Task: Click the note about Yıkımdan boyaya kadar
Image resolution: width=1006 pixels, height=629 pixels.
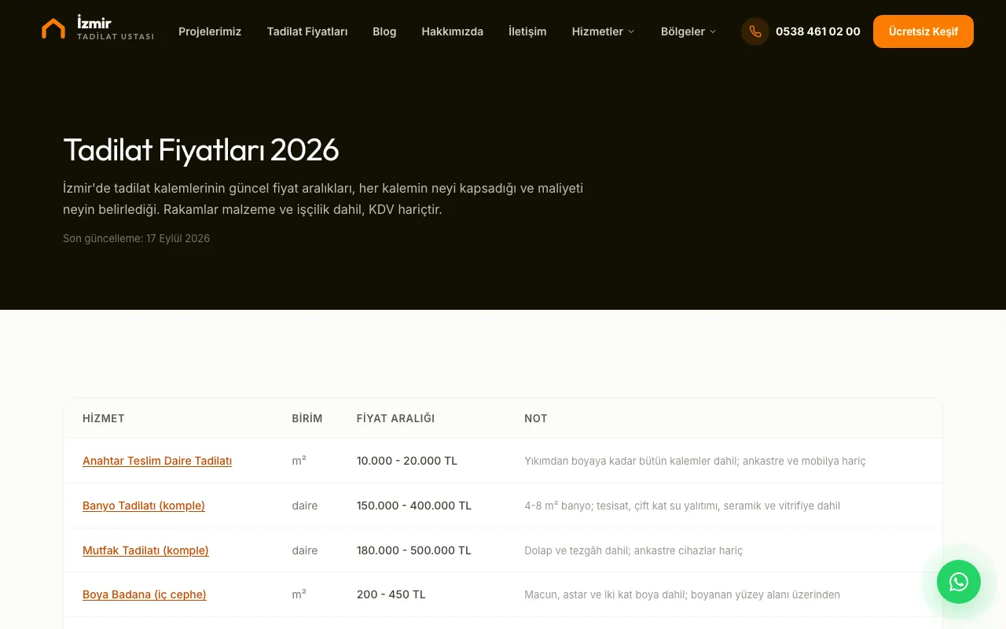Action: click(x=695, y=461)
